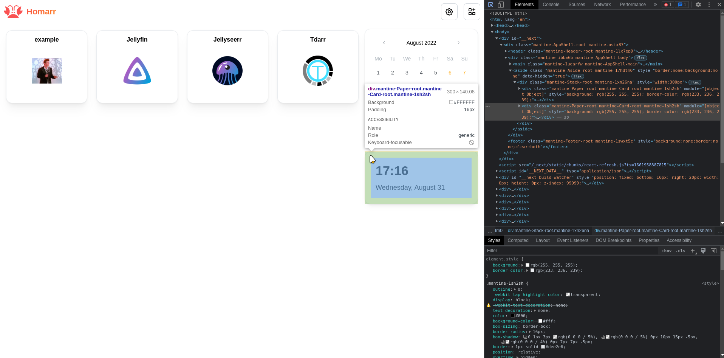Open the Tdarr app icon

[x=318, y=71]
